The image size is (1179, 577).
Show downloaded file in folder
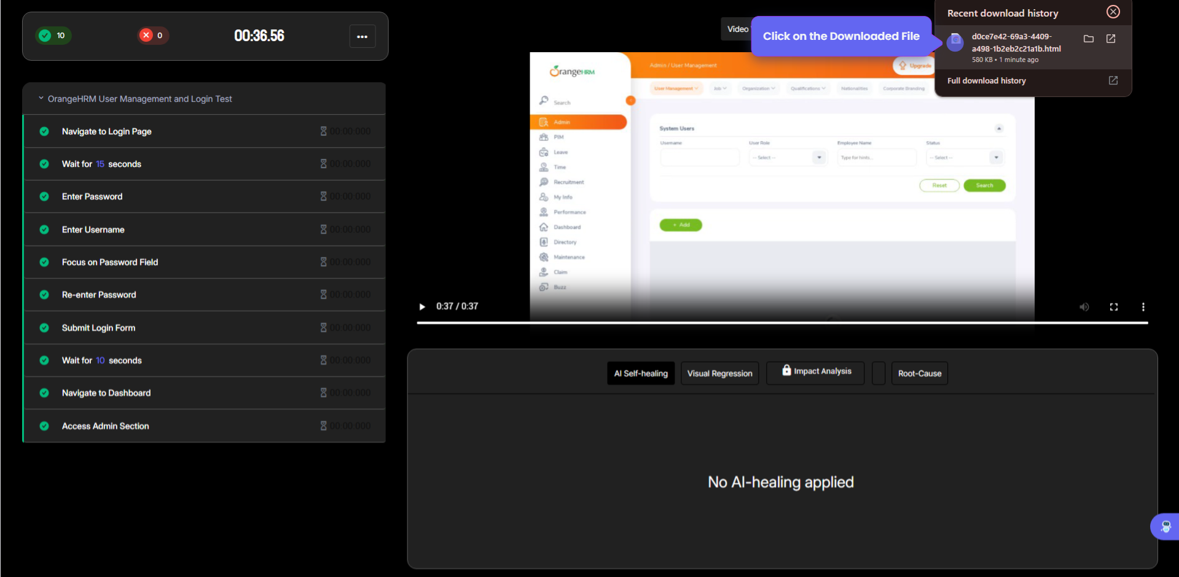1088,39
